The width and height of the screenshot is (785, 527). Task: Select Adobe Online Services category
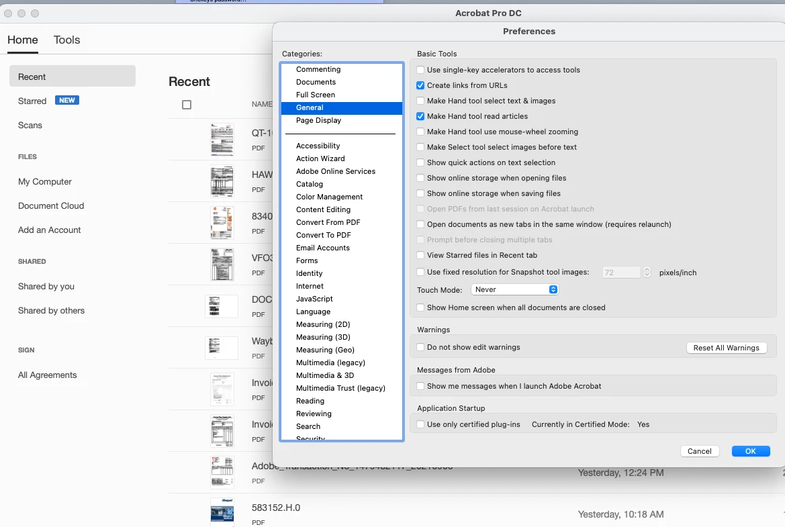(x=342, y=171)
